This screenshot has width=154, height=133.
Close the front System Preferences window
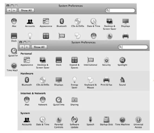click(21, 42)
